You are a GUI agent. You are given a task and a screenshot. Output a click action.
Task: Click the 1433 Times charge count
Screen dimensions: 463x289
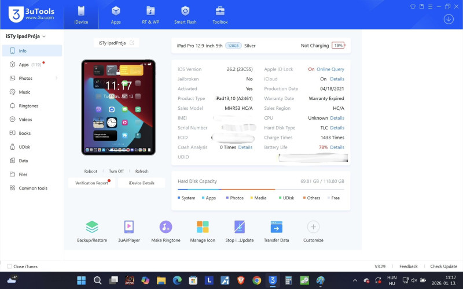point(332,138)
